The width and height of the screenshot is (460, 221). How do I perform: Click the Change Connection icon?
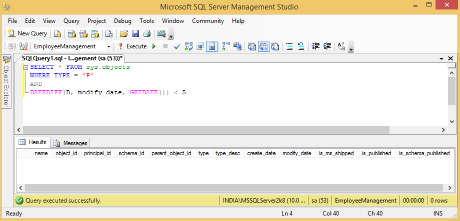click(x=23, y=46)
